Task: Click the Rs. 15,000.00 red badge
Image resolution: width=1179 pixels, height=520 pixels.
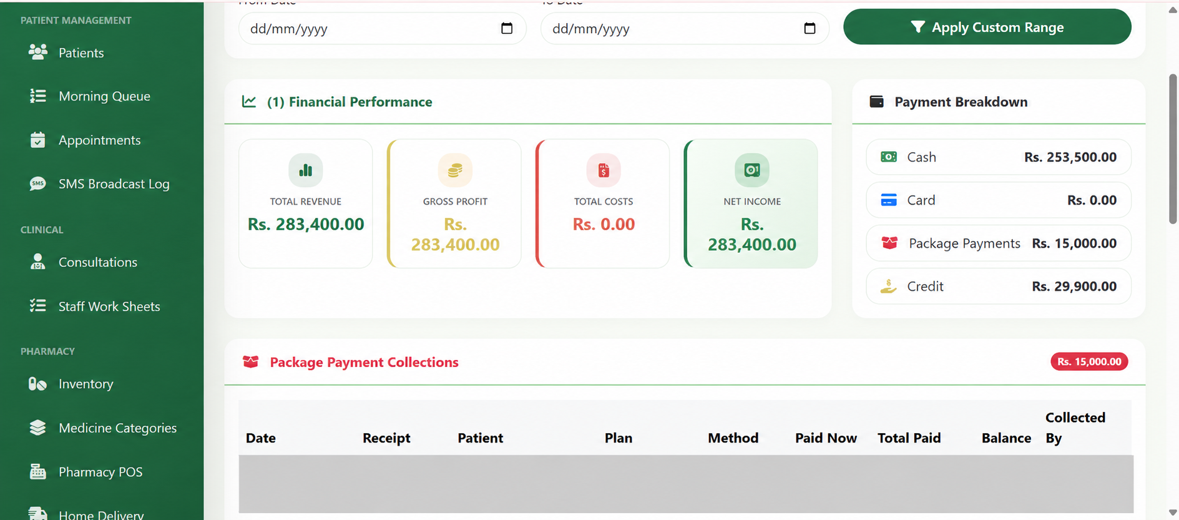Action: (1089, 361)
